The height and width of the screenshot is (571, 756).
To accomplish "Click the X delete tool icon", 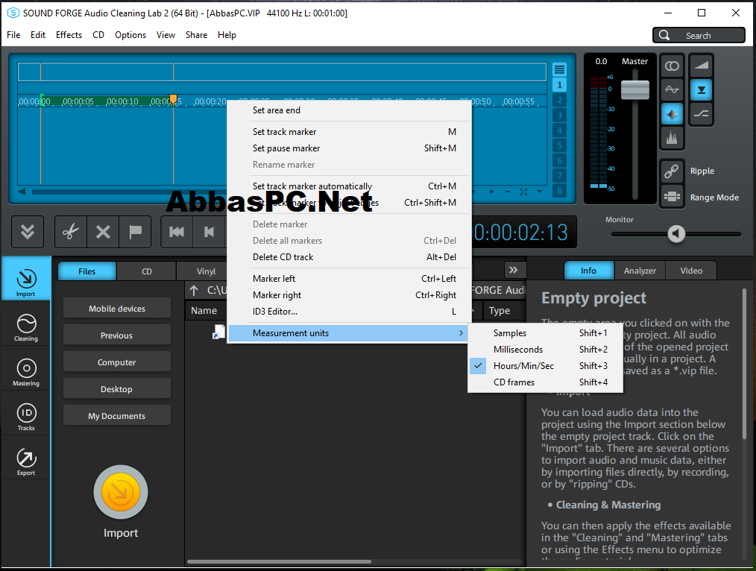I will click(103, 232).
